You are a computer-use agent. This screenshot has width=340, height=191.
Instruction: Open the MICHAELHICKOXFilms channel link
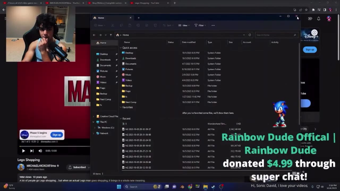pos(41,166)
